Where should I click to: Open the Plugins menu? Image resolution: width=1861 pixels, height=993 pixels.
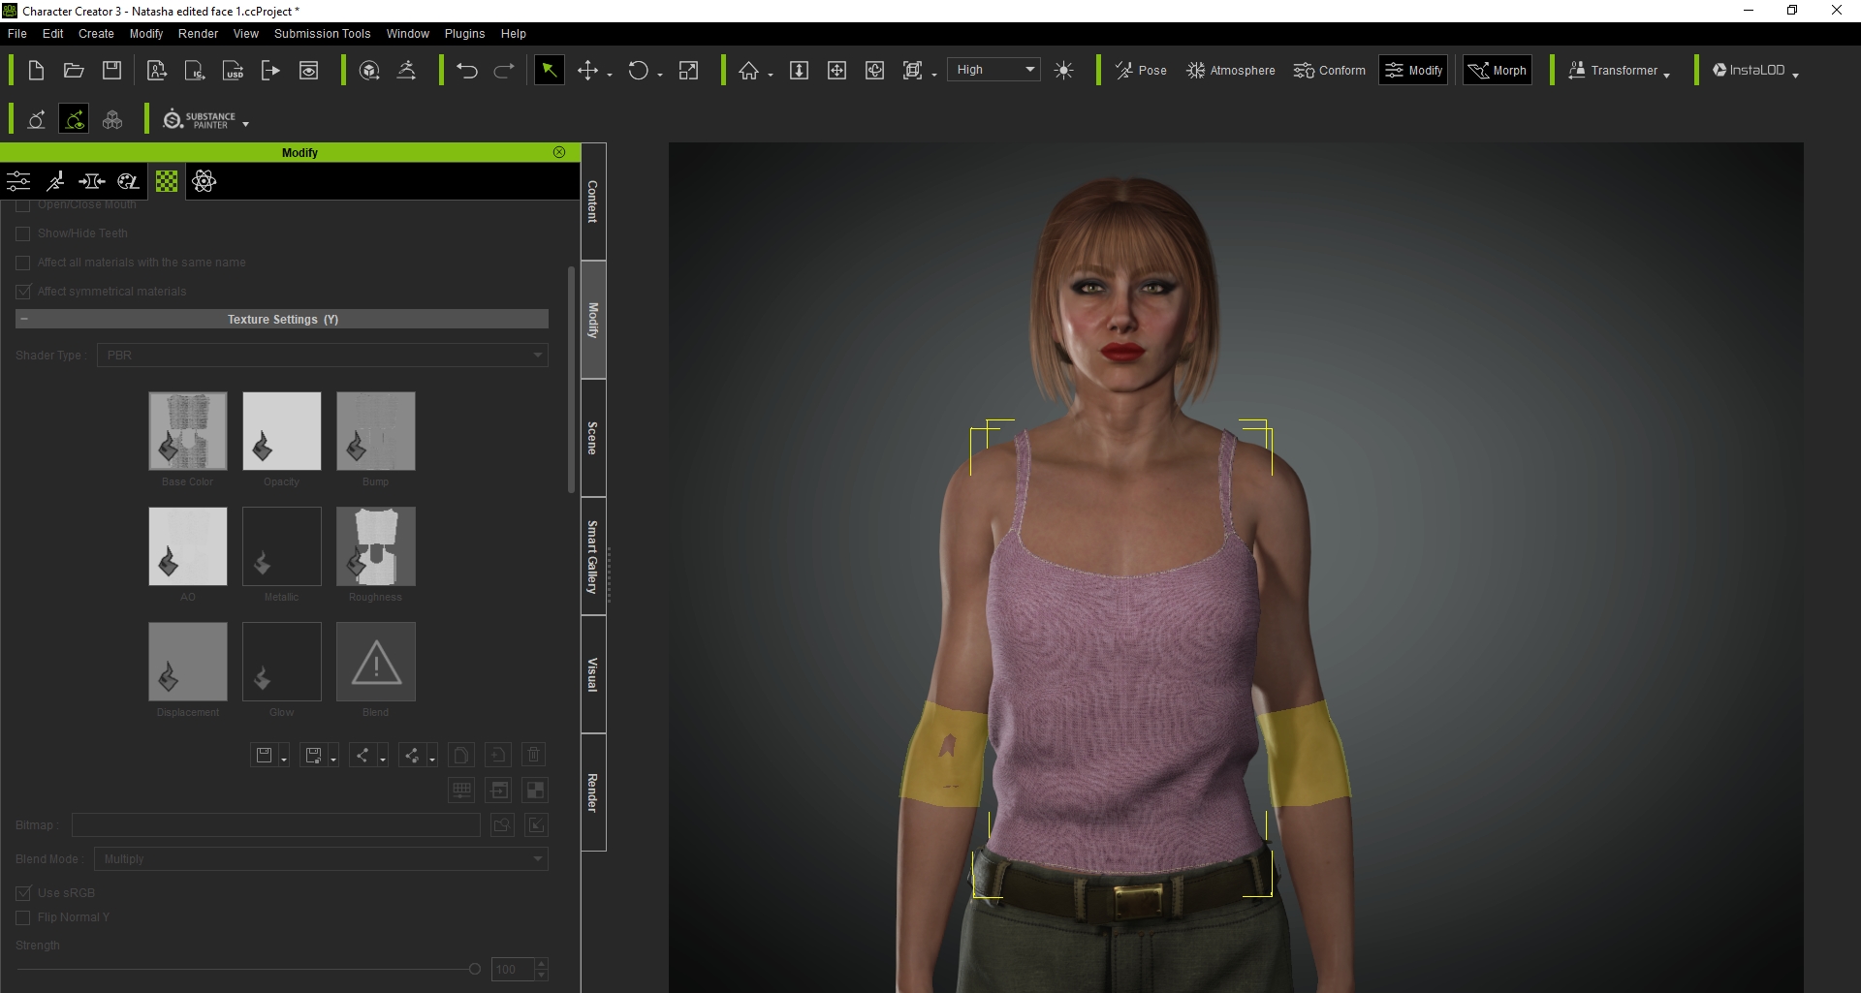[464, 33]
